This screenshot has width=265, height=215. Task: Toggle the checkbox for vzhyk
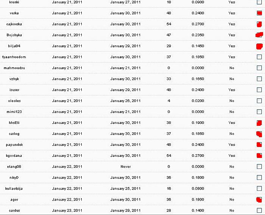[x=259, y=79]
